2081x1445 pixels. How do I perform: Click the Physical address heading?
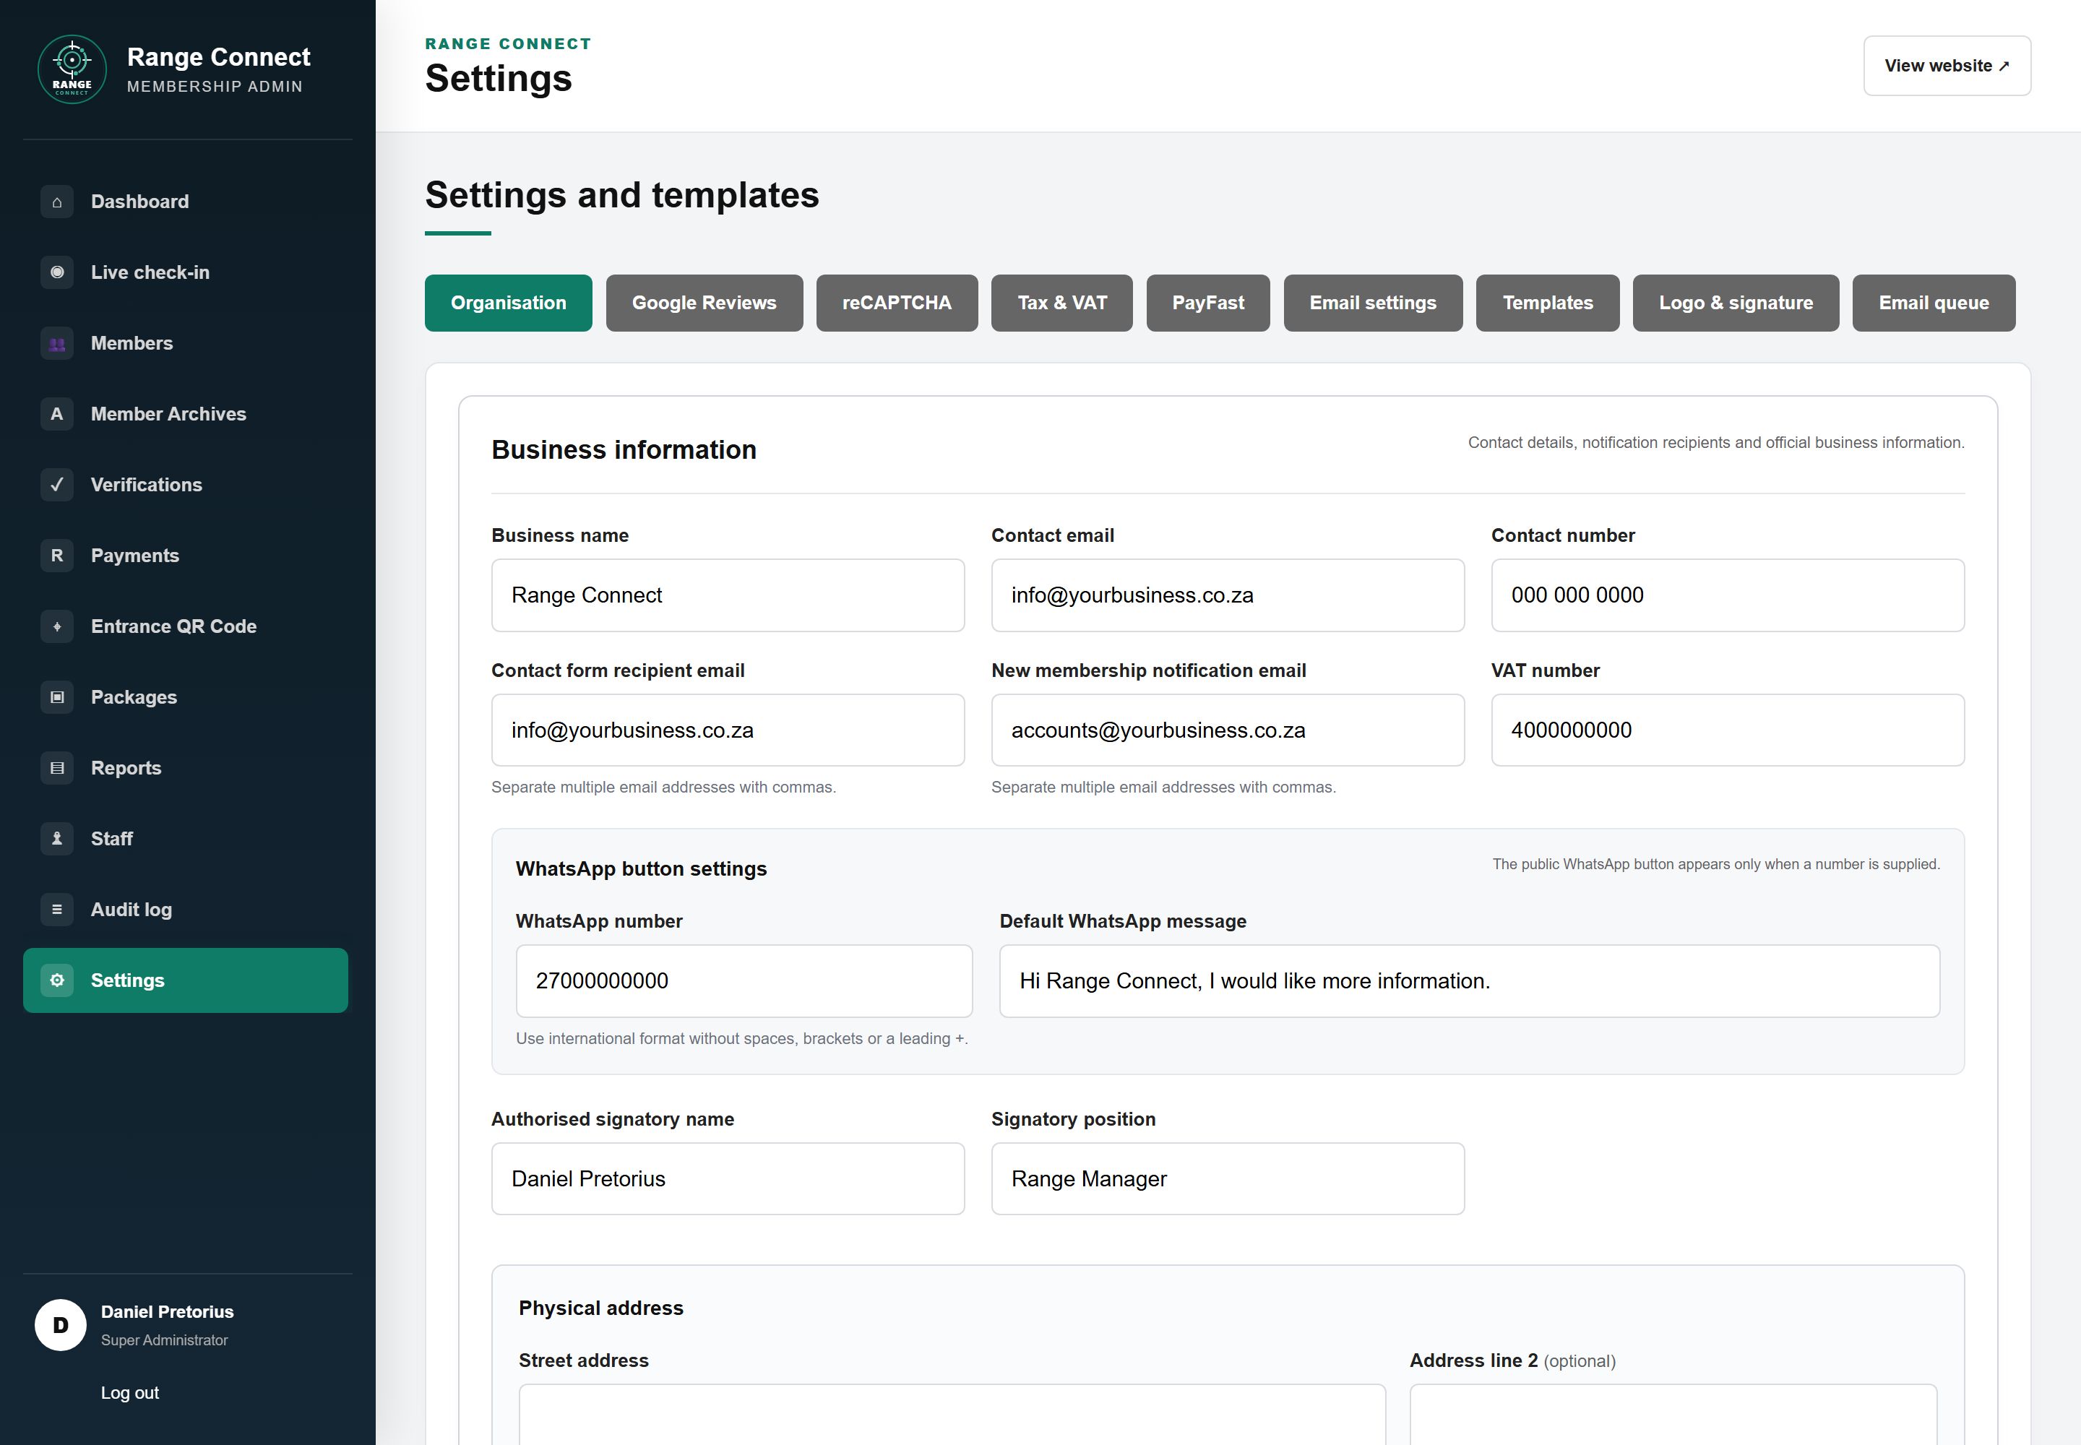[600, 1308]
